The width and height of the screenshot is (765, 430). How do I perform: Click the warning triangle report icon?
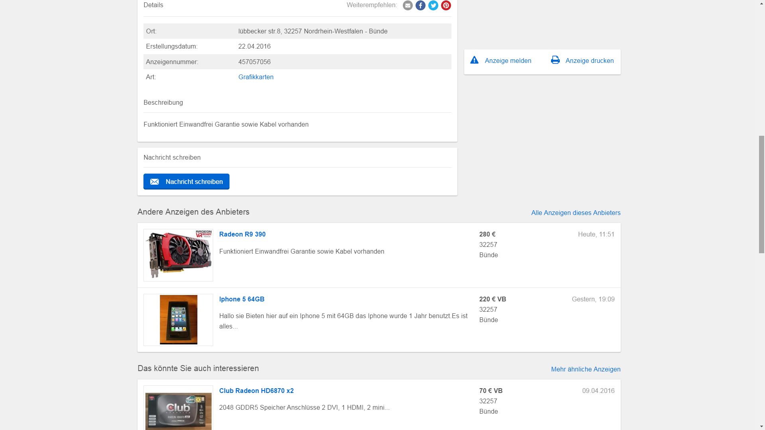[474, 60]
